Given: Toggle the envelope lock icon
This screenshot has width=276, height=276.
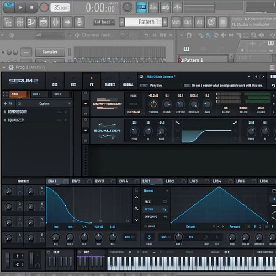Looking at the screenshot, I should click(x=136, y=190).
